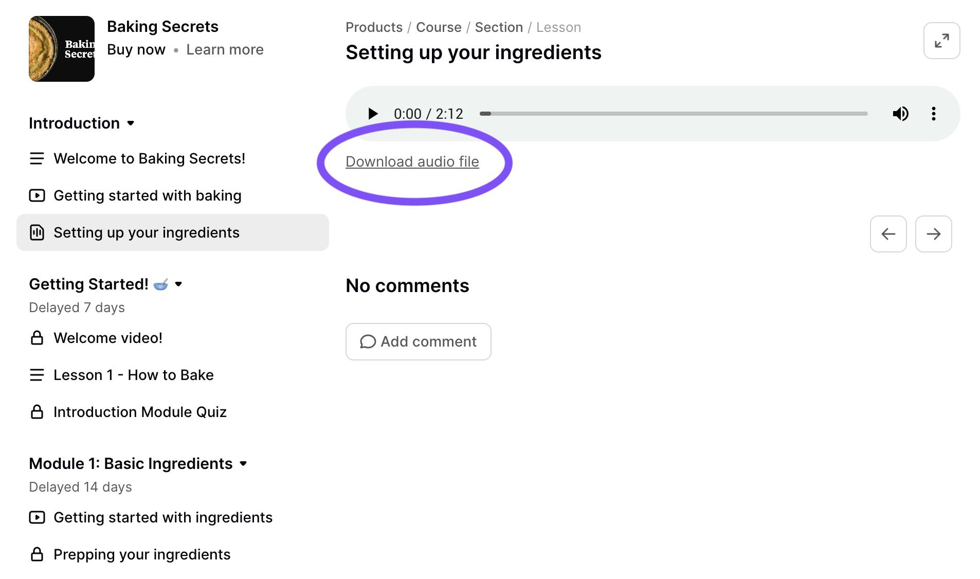Click the Course breadcrumb

click(439, 27)
